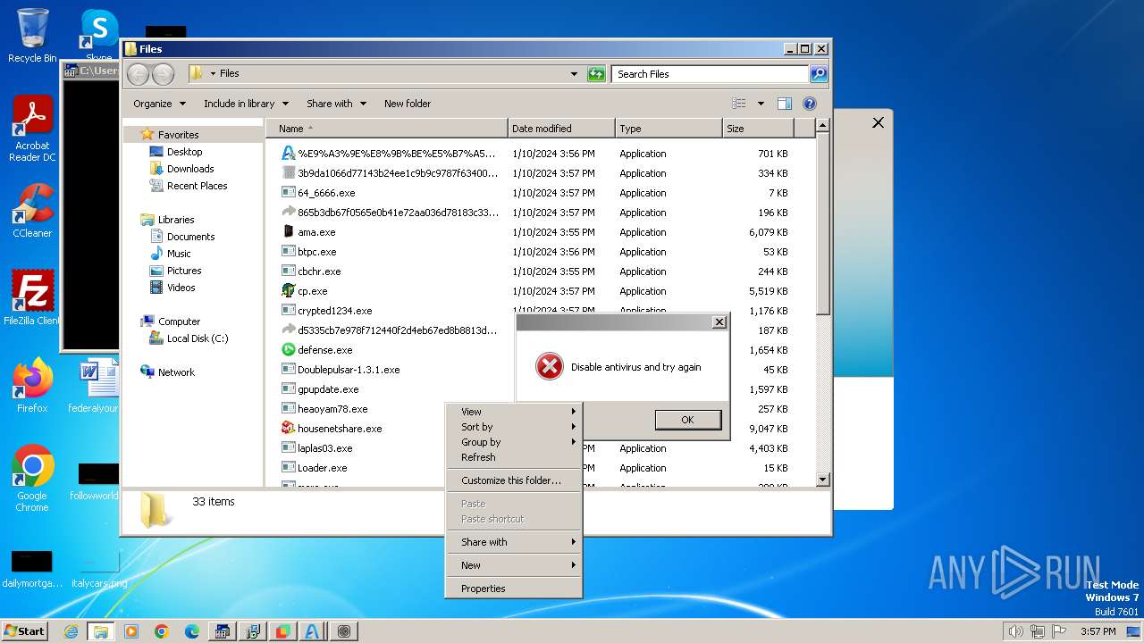Open the Share with toolbar dropdown

[x=336, y=104]
